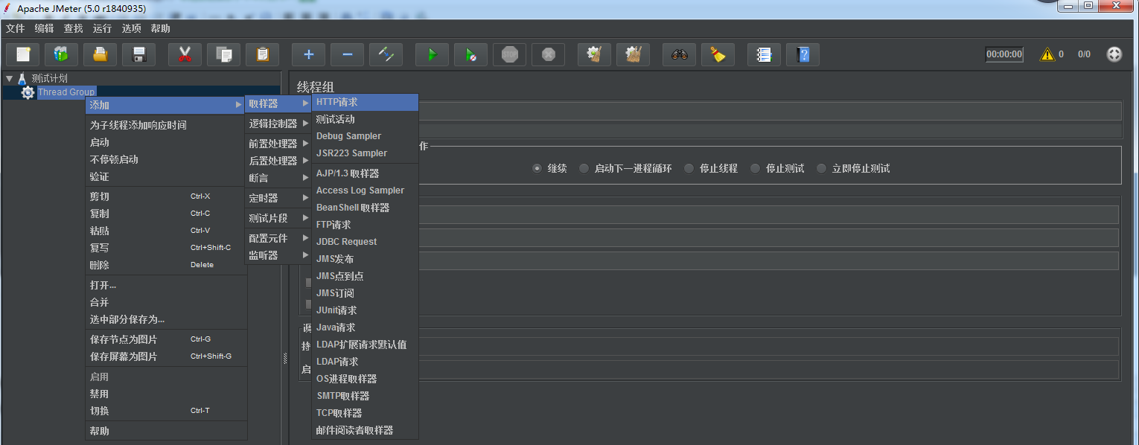Viewport: 1139px width, 445px height.
Task: Choose BeanShell 取样器 entry
Action: pos(365,208)
